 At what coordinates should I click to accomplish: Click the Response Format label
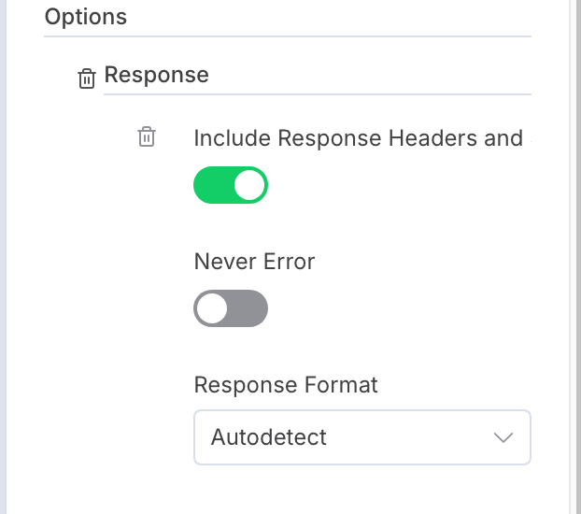tap(286, 385)
